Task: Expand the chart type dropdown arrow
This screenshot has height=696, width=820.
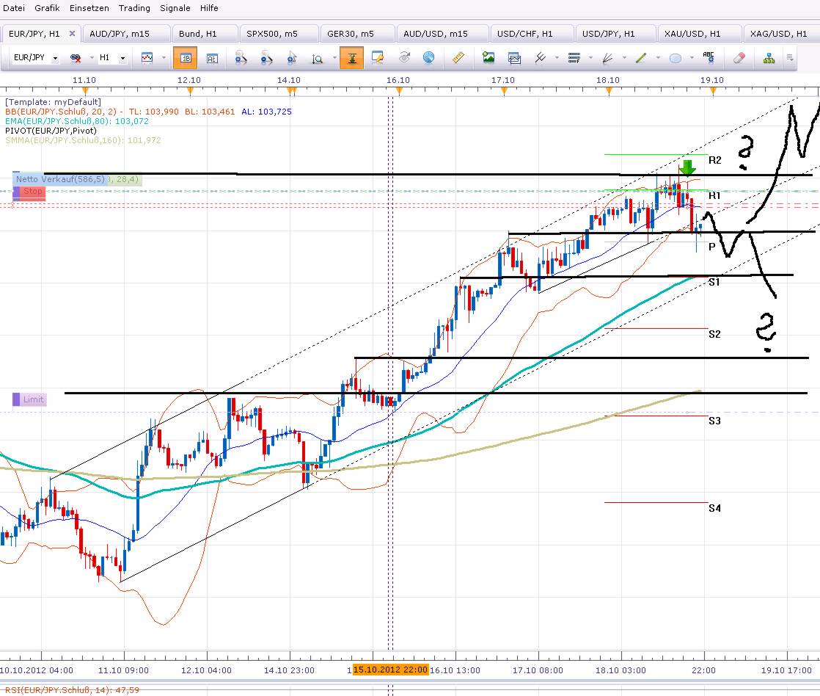Action: pos(164,58)
